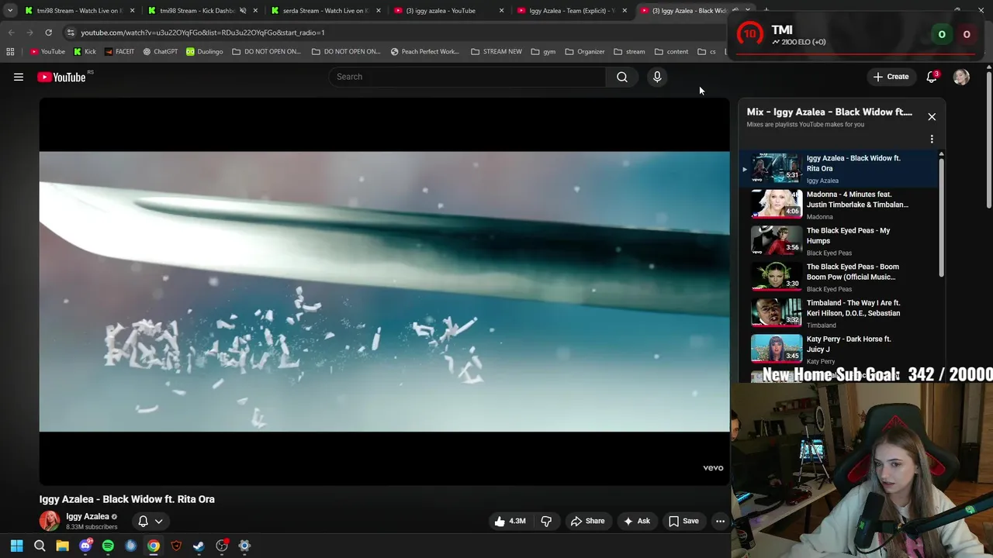Close the serda Stream tab

coord(379,11)
